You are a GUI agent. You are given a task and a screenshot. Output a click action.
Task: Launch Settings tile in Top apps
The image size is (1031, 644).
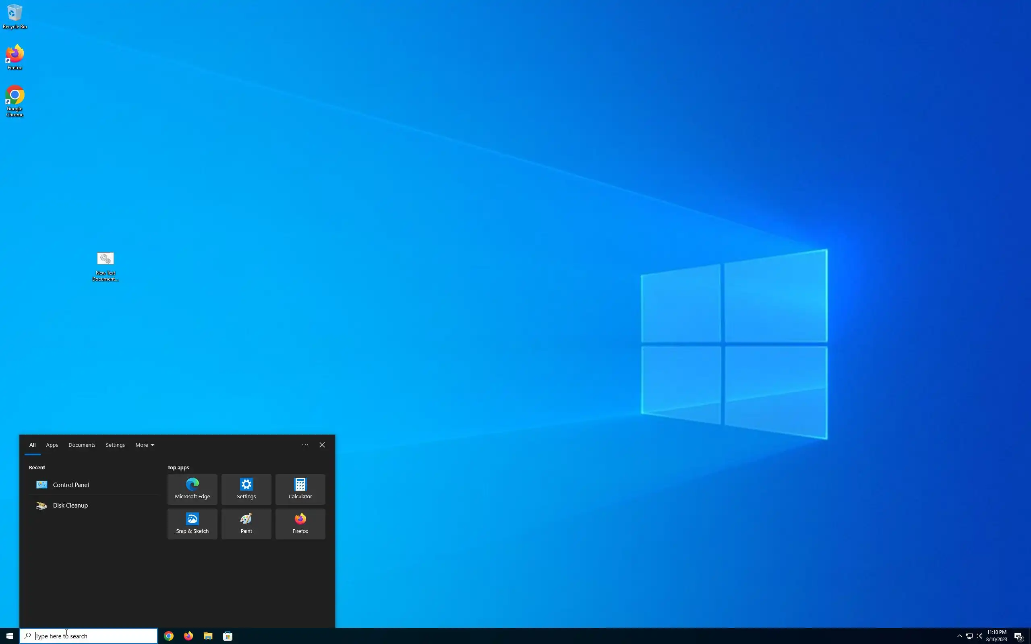pos(246,489)
